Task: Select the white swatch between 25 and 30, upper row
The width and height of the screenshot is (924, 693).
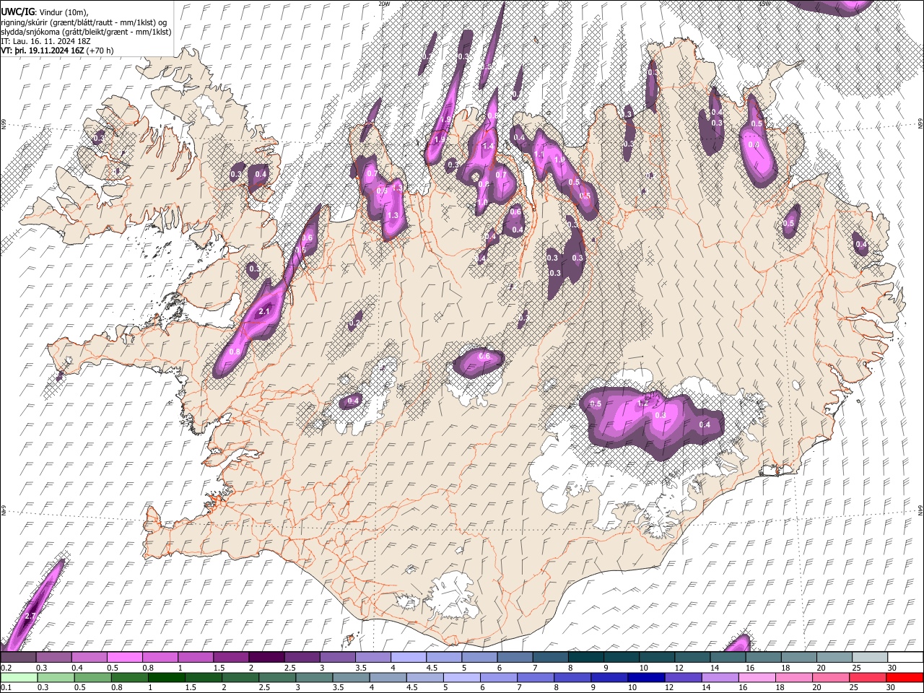Action: [x=871, y=658]
